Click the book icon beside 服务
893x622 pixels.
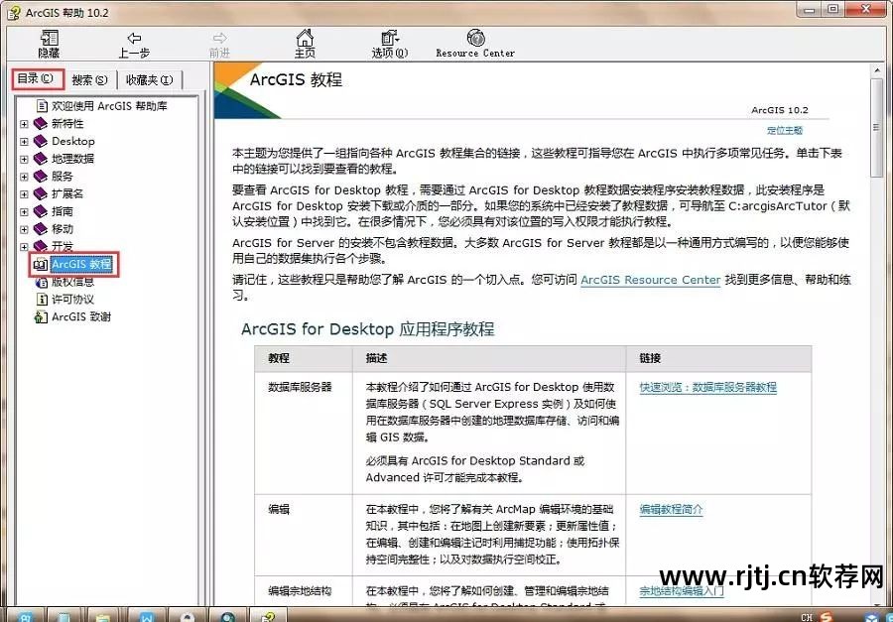[41, 177]
